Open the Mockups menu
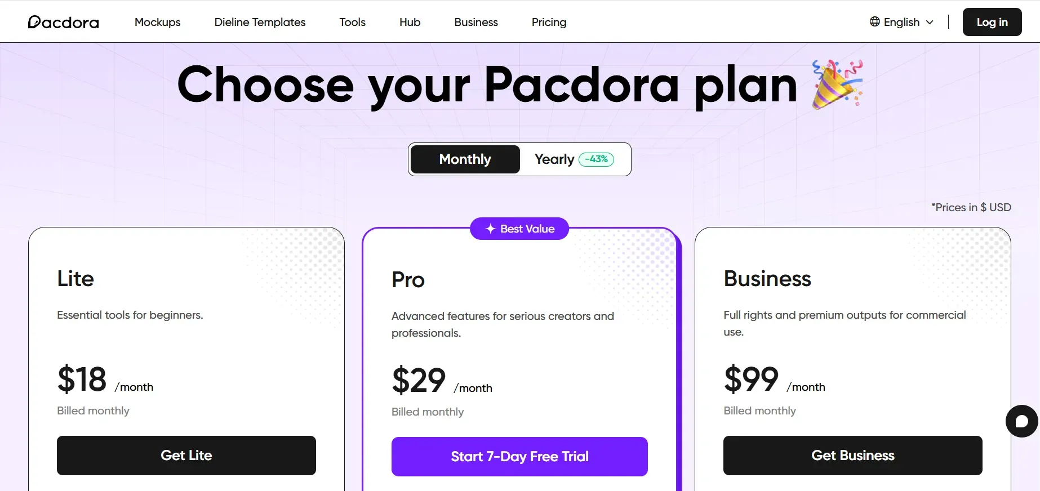Screen dimensions: 1040x491 pos(157,22)
